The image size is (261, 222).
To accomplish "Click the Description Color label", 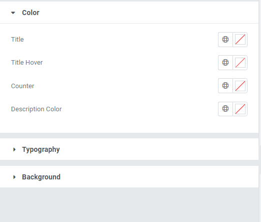I will 36,109.
